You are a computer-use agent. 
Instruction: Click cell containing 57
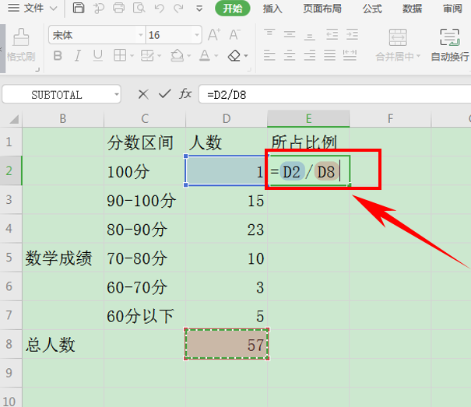pyautogui.click(x=227, y=344)
